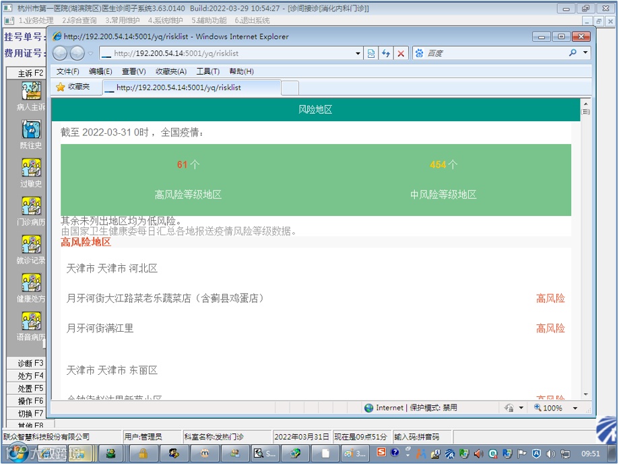Viewport: 619px width, 465px height.
Task: Click the volume speaker tray icon
Action: point(550,454)
